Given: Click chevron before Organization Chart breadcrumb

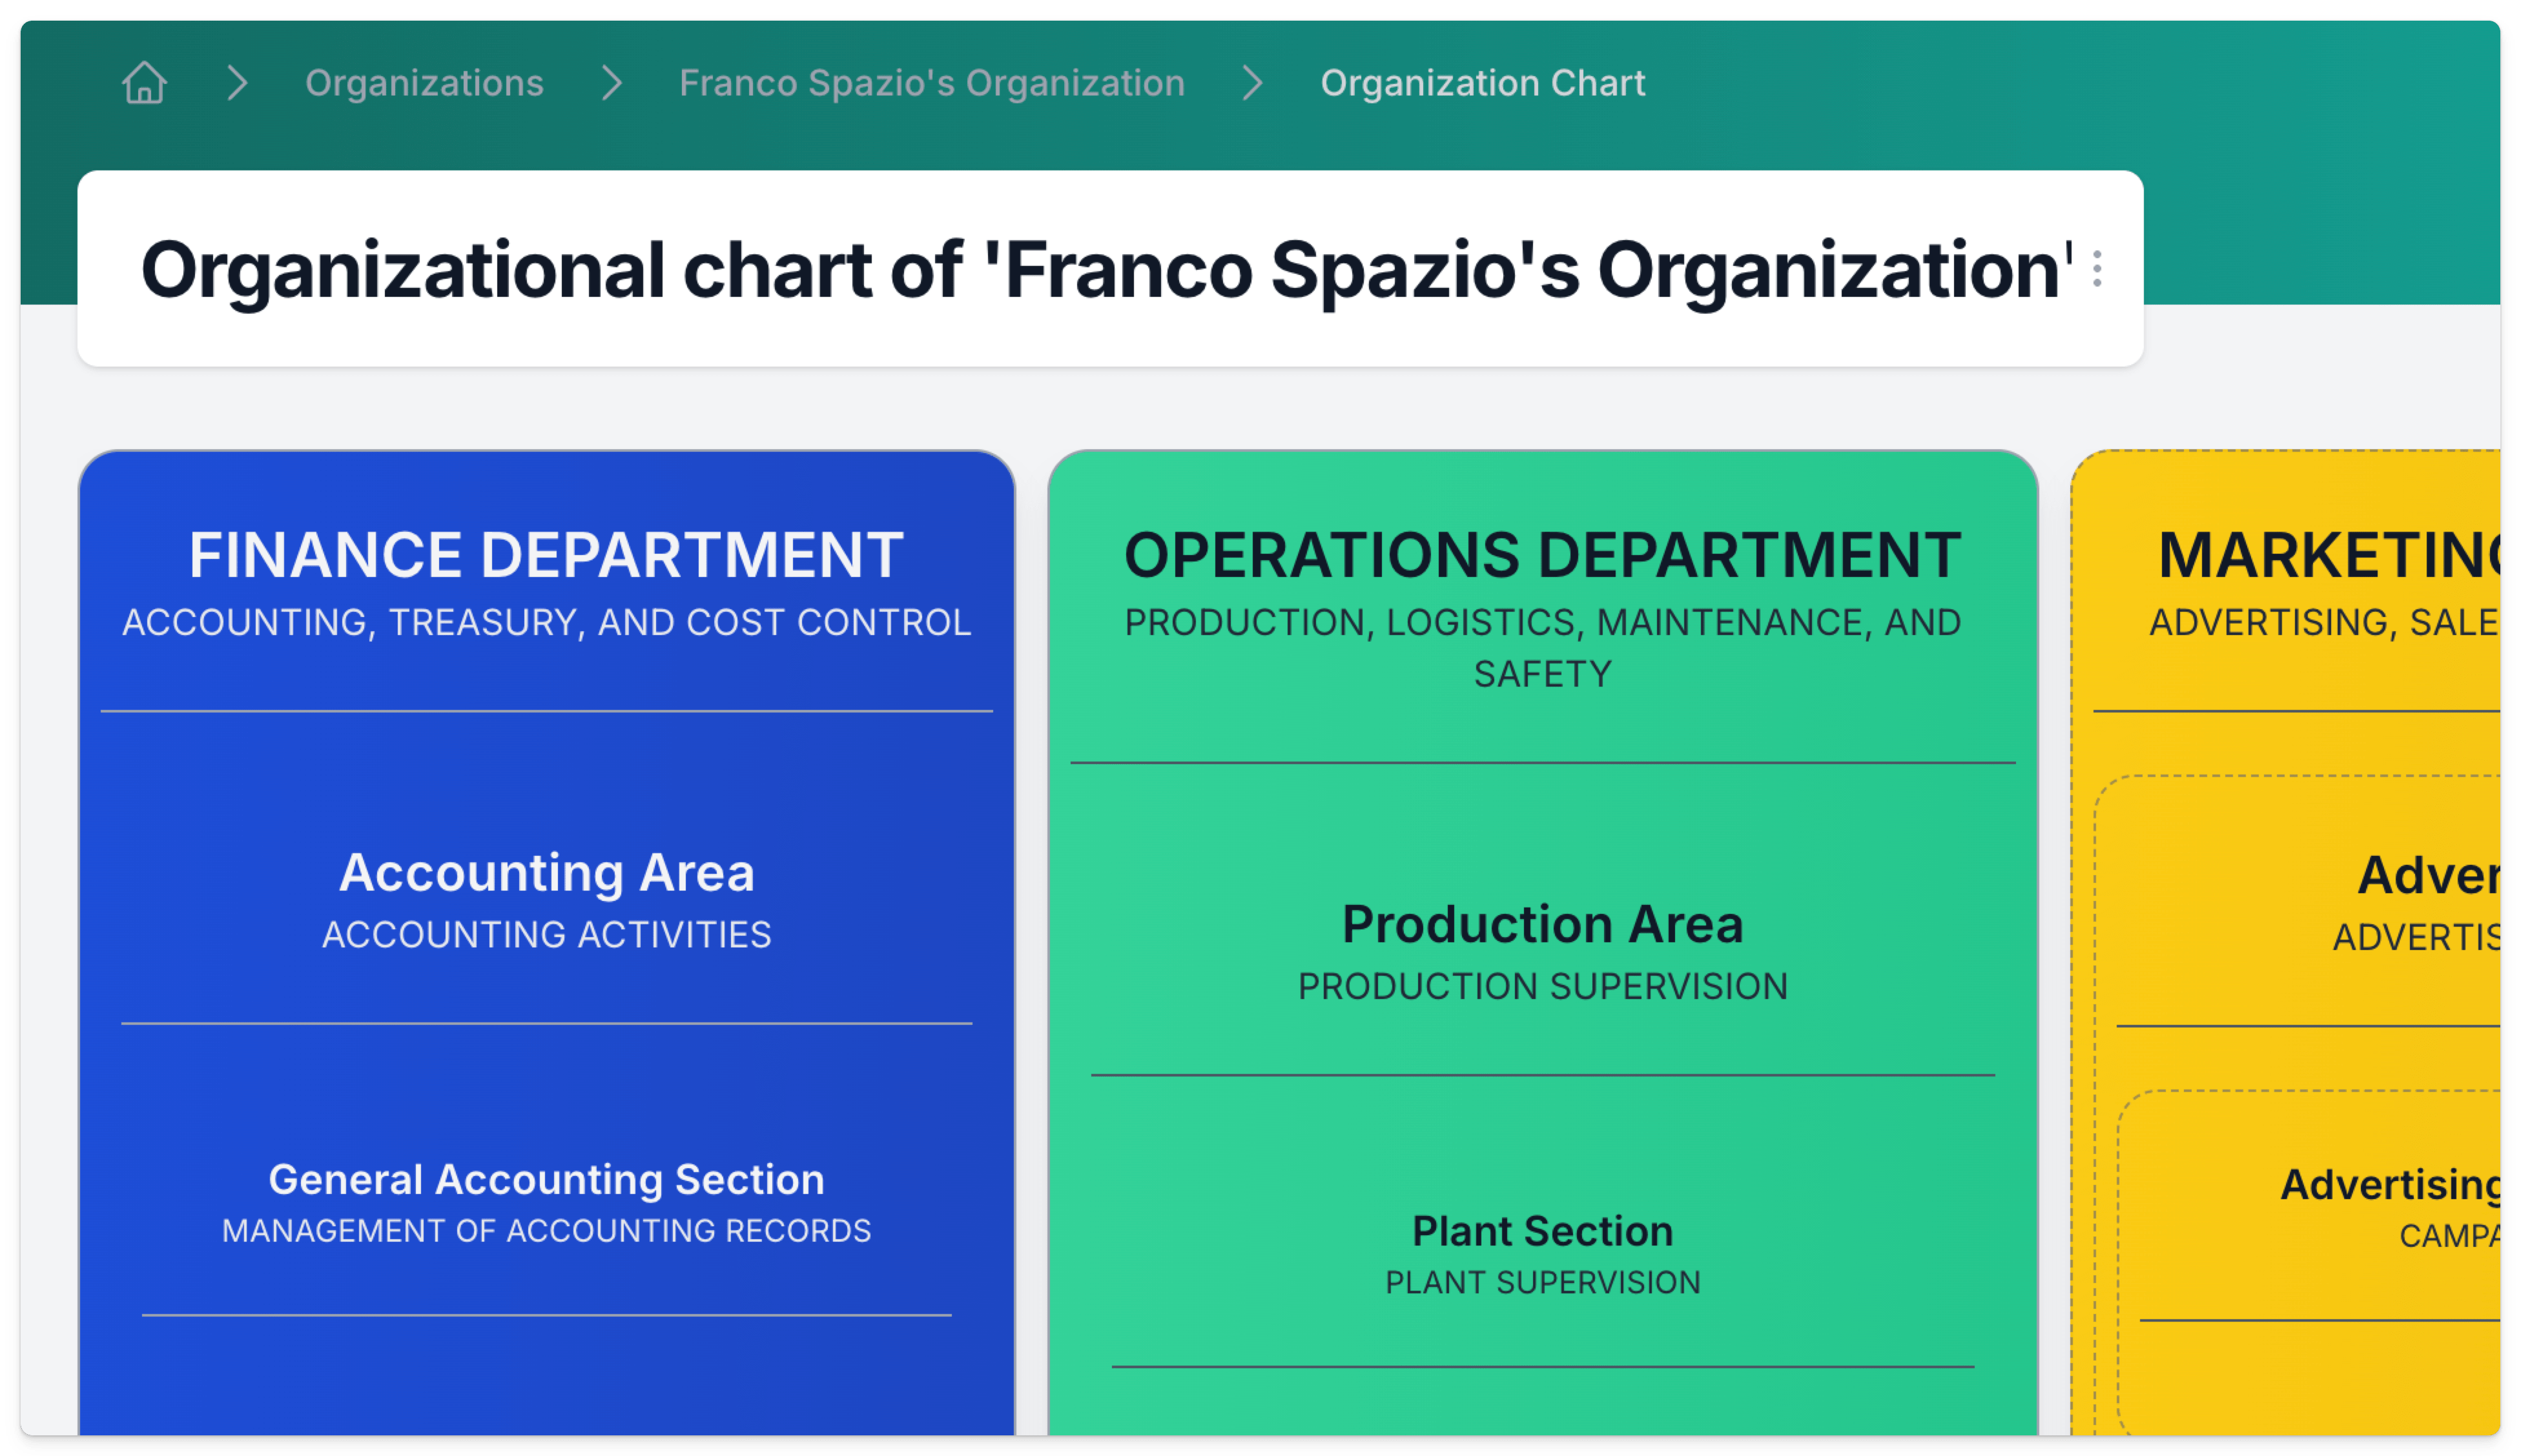Looking at the screenshot, I should pyautogui.click(x=1253, y=83).
